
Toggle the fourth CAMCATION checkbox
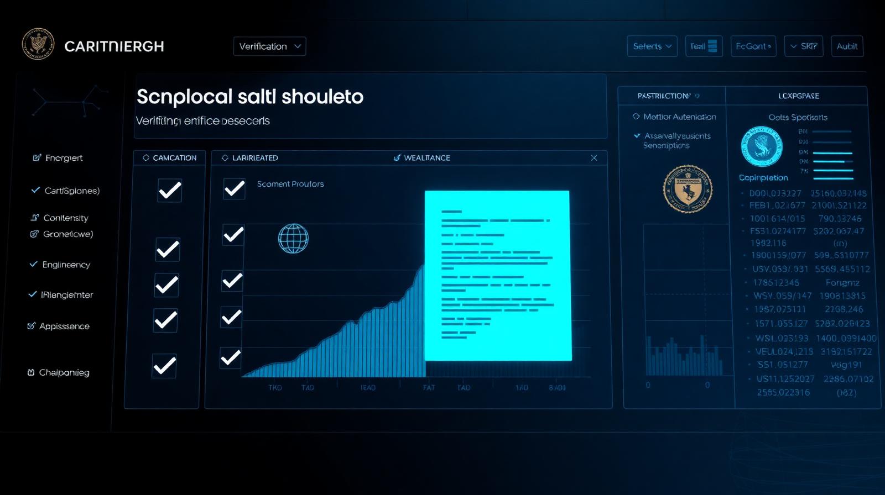click(x=165, y=320)
